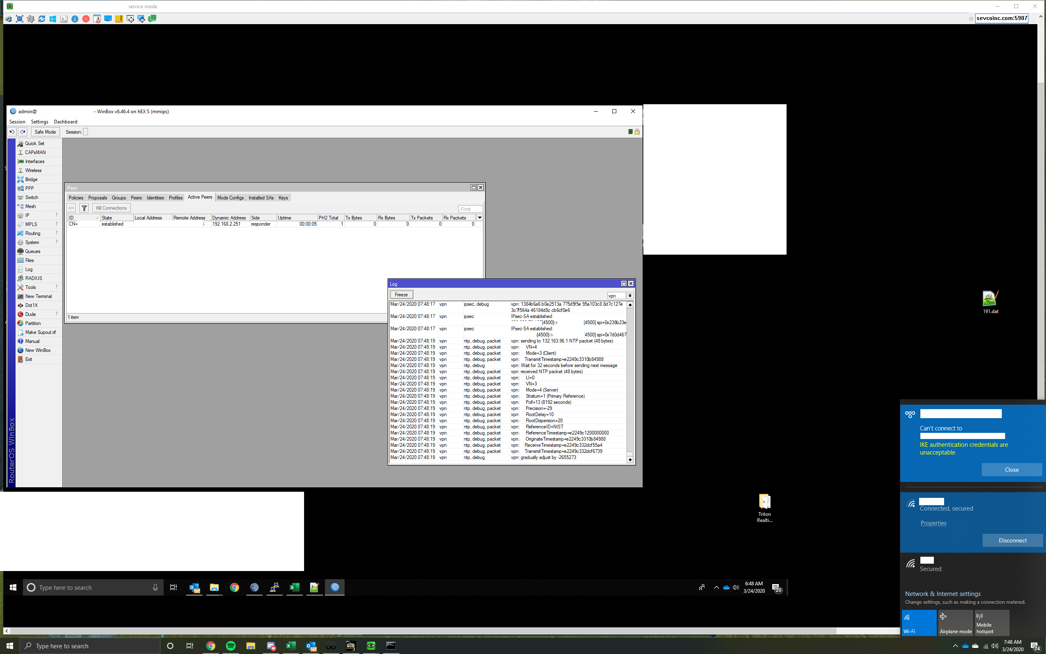Open the Log topic filter dropdown

coord(630,296)
